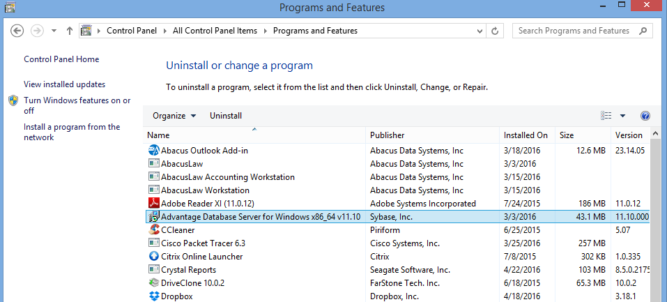Click the DriveClone 10.0.2 icon
This screenshot has width=667, height=302.
pos(153,283)
